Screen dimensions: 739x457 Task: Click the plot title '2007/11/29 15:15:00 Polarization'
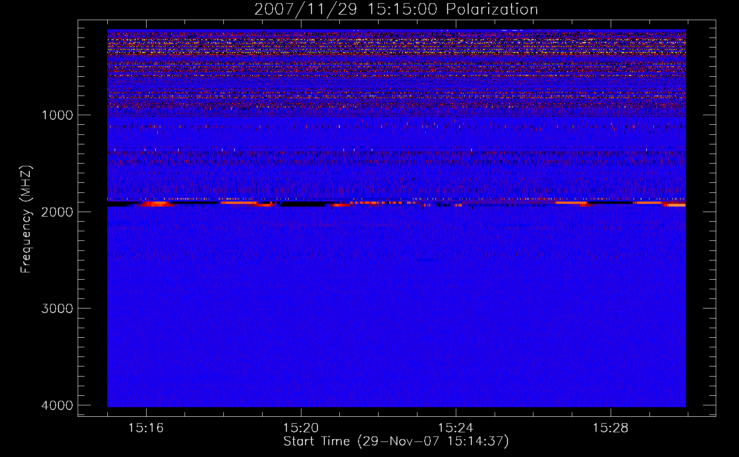396,9
